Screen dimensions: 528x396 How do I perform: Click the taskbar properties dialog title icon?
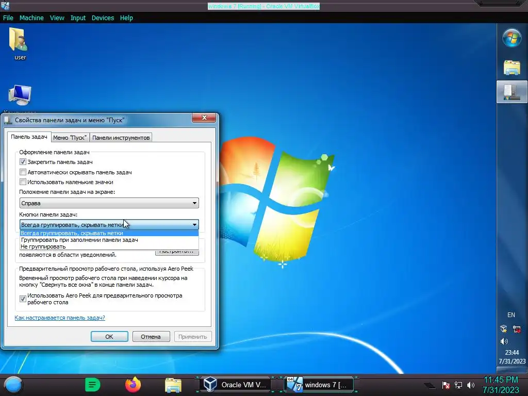pos(8,120)
